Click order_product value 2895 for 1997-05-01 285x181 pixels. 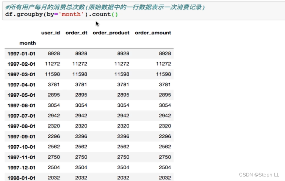click(123, 95)
